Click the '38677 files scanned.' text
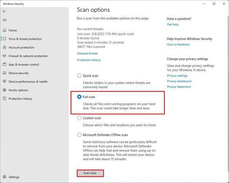This screenshot has width=229, height=183. coord(91,47)
